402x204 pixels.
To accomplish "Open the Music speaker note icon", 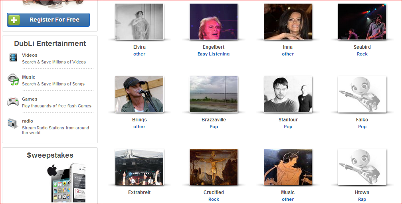I will 13,79.
